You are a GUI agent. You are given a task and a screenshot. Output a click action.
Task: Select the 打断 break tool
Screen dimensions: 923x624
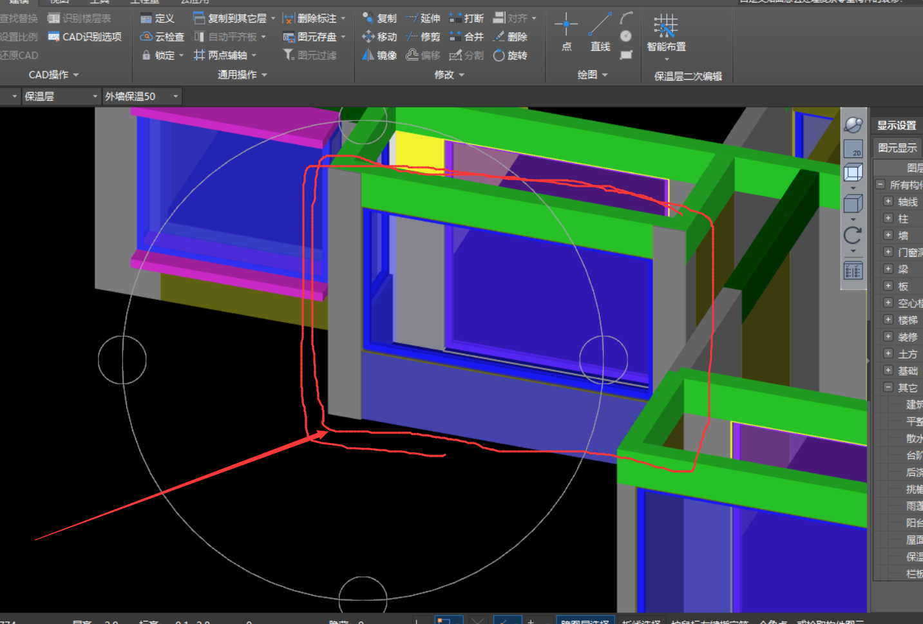click(466, 19)
